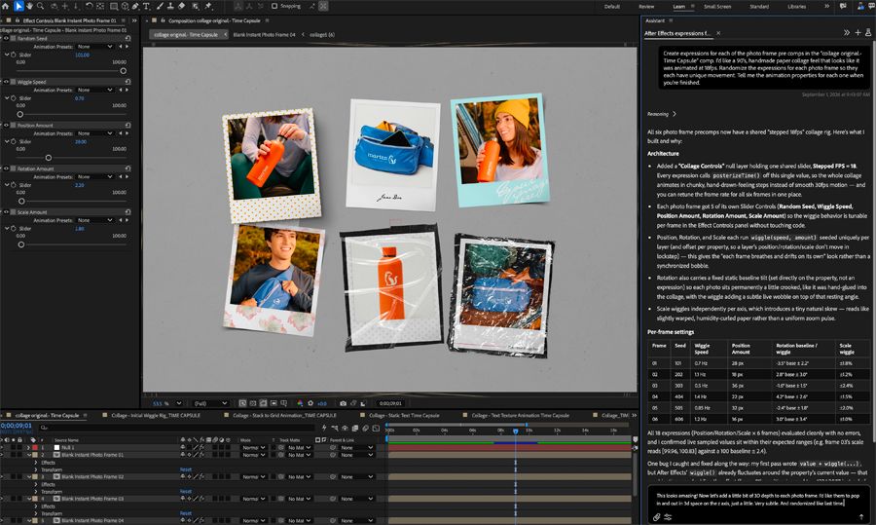The width and height of the screenshot is (876, 525).
Task: Toggle the Scale Amount effect eye
Action: (x=6, y=212)
